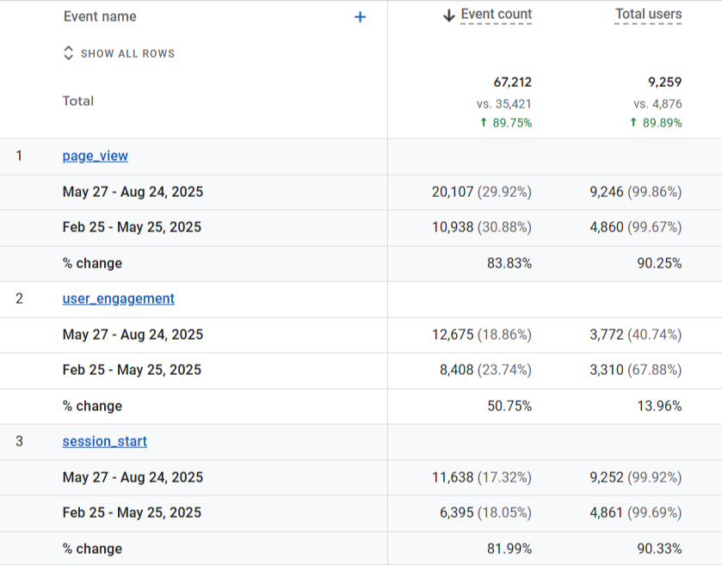
Task: Open the page_view event link
Action: coord(96,156)
